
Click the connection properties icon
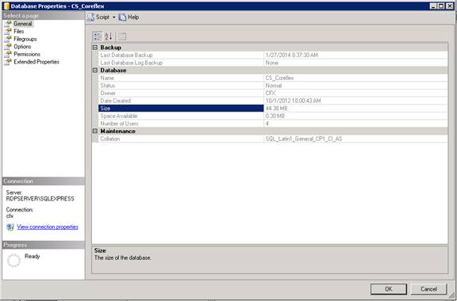(x=10, y=227)
